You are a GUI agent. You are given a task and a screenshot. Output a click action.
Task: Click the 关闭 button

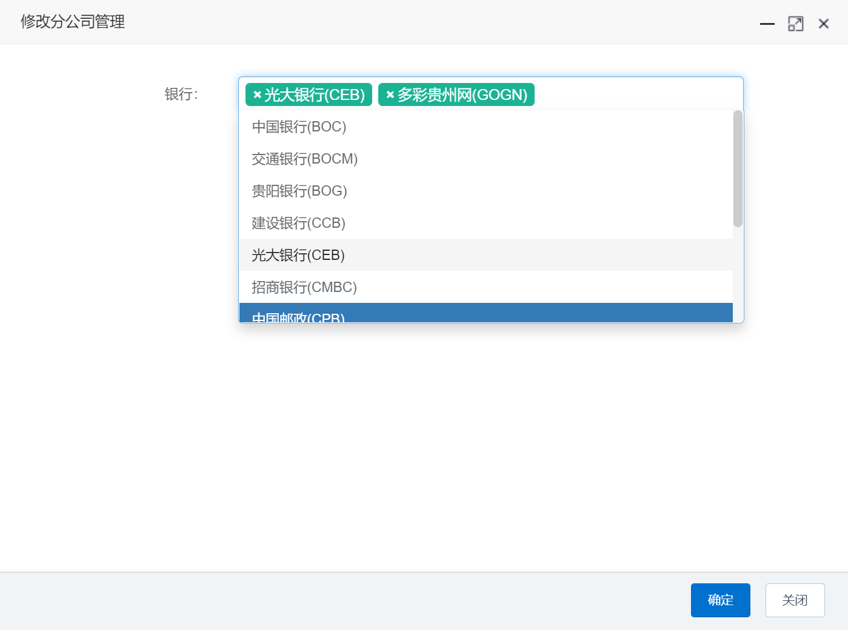tap(795, 600)
